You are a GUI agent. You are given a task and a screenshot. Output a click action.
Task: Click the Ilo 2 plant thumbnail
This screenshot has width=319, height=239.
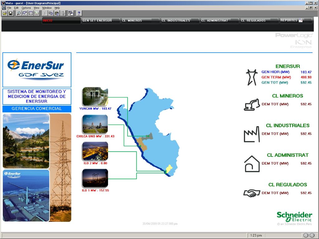pyautogui.click(x=95, y=151)
